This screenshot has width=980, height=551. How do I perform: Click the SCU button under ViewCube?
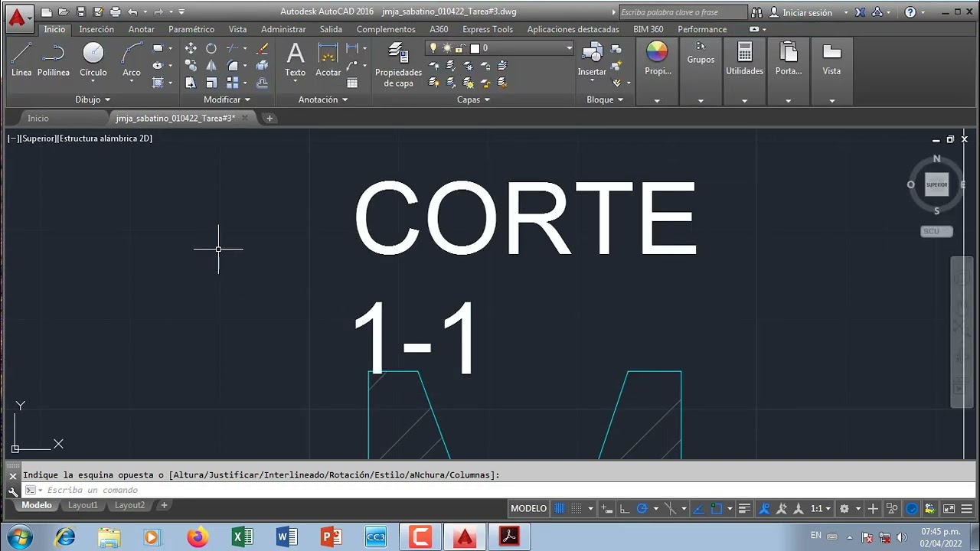(x=936, y=231)
